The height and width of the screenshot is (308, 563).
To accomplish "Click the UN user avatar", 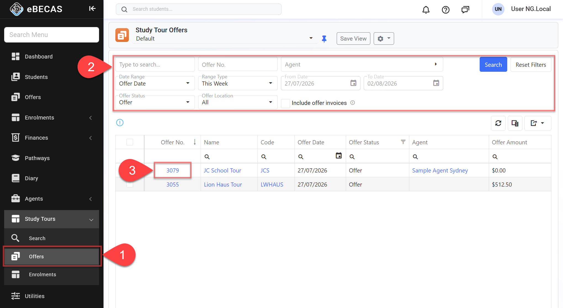I will 498,9.
